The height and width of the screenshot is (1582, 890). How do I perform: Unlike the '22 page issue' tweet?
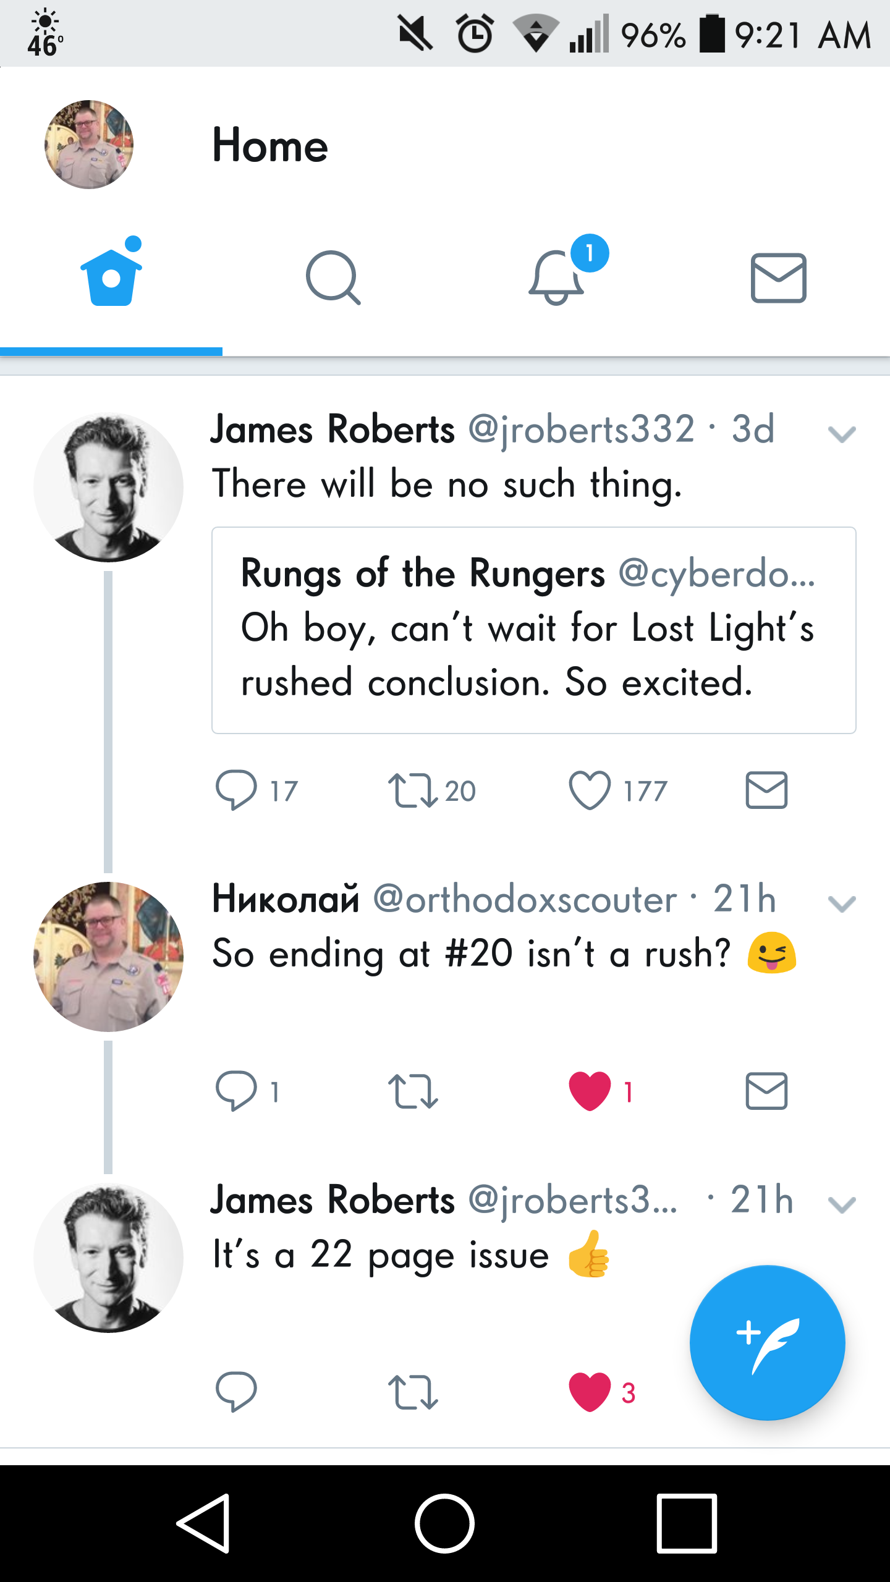pyautogui.click(x=590, y=1392)
